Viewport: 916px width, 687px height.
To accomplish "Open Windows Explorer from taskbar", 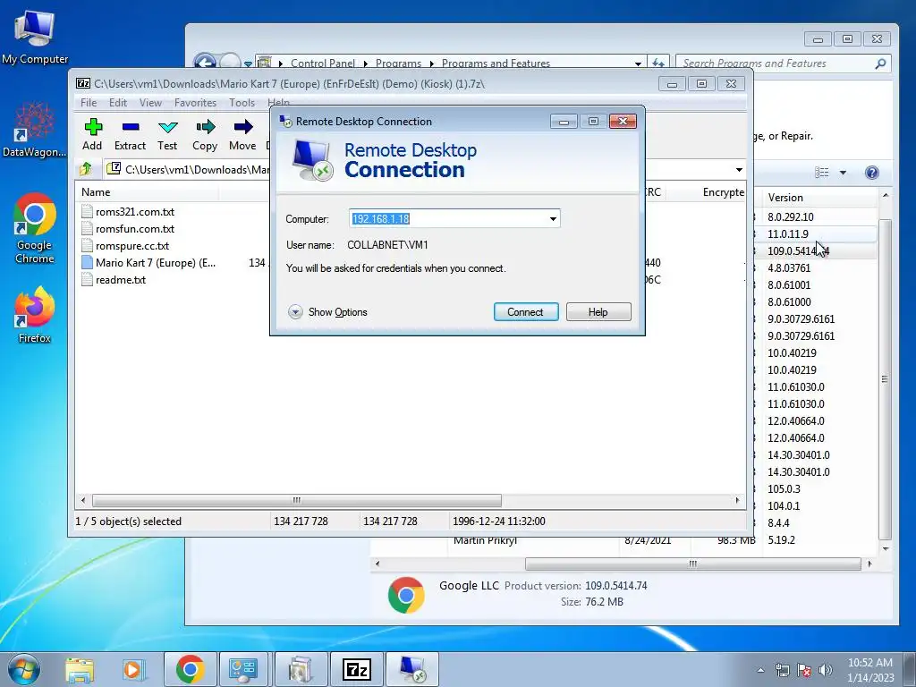I will 80,669.
